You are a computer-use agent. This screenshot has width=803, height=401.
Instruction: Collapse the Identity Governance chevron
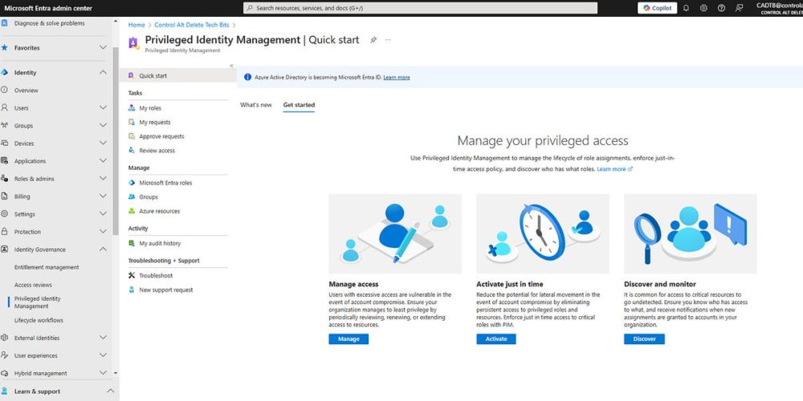(x=103, y=249)
